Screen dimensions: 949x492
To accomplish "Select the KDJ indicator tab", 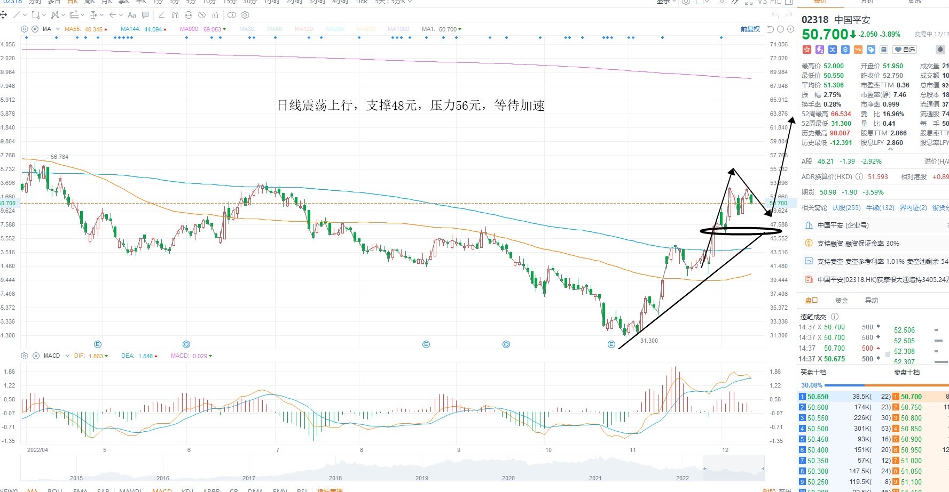I will [x=187, y=490].
